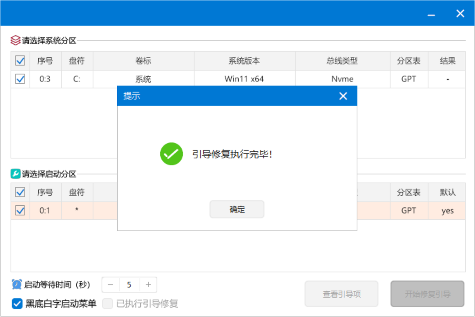
Task: Close the main application window
Action: pyautogui.click(x=460, y=13)
